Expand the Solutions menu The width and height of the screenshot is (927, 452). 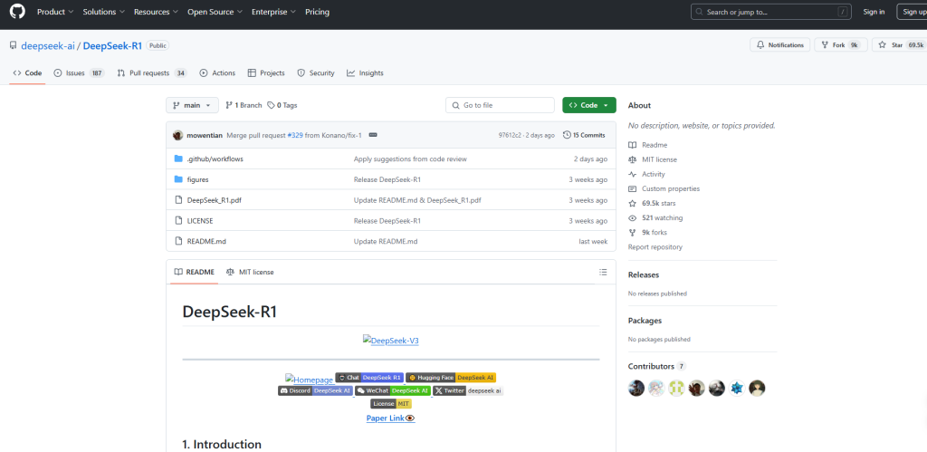click(x=103, y=12)
